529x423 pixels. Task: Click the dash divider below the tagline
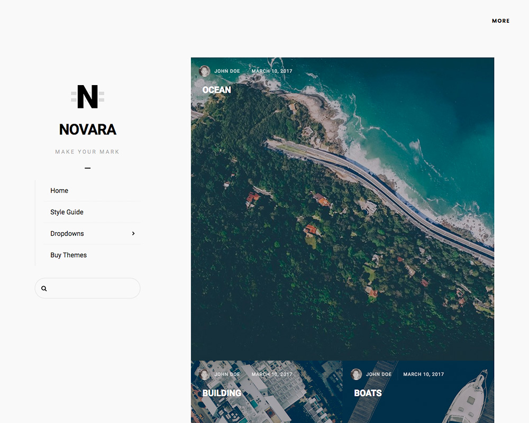click(87, 168)
